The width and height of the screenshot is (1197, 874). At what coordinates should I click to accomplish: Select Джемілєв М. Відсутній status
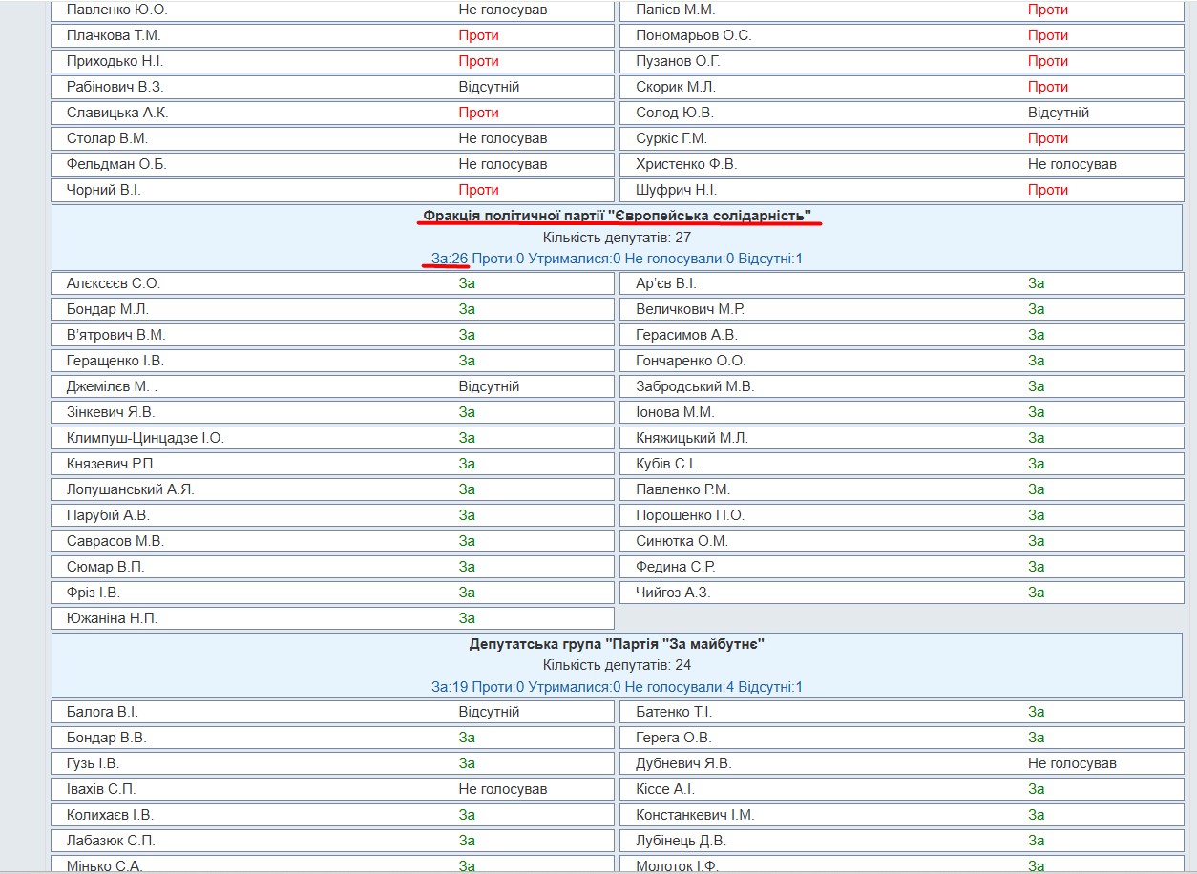(x=489, y=386)
